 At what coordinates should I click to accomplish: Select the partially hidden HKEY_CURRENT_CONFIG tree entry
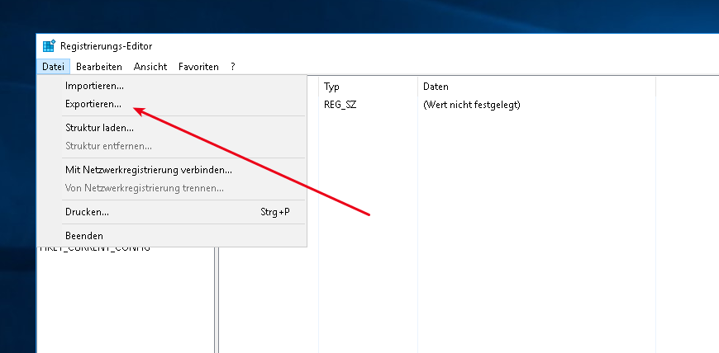pos(95,249)
